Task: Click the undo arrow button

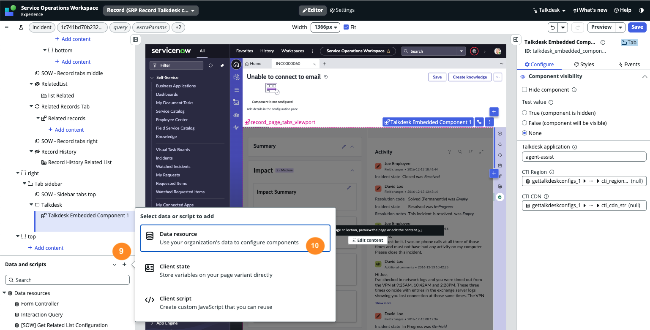Action: 553,27
